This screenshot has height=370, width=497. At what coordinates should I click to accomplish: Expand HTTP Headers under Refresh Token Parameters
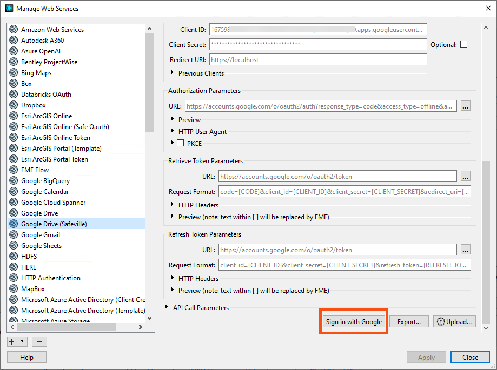172,278
